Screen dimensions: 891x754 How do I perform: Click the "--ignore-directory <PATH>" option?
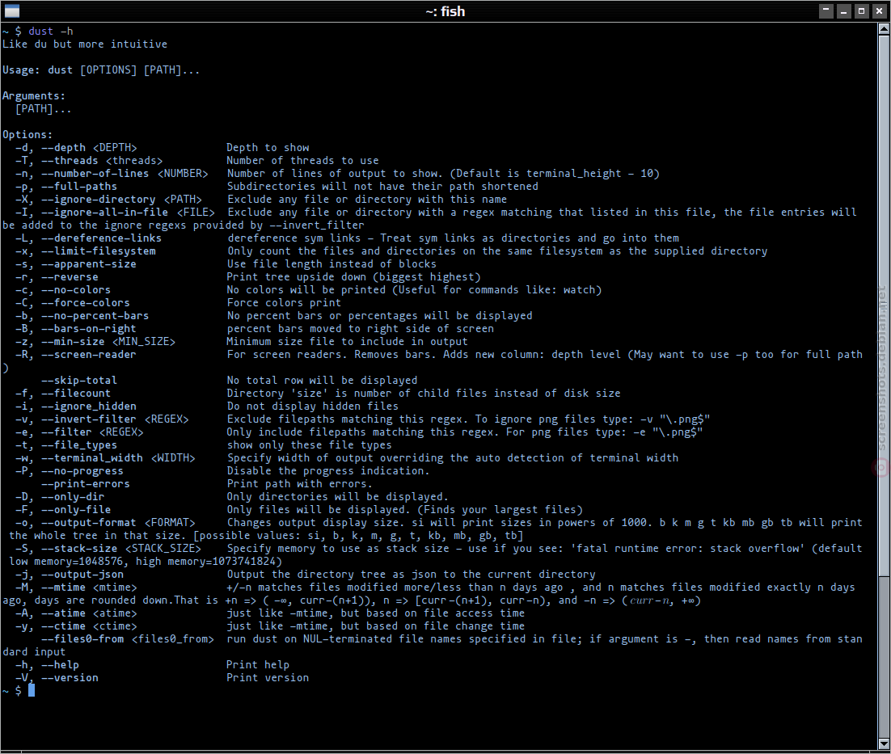121,200
